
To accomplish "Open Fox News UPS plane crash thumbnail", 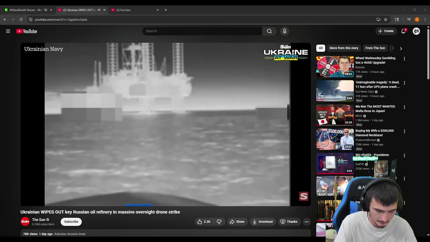I will coord(335,91).
